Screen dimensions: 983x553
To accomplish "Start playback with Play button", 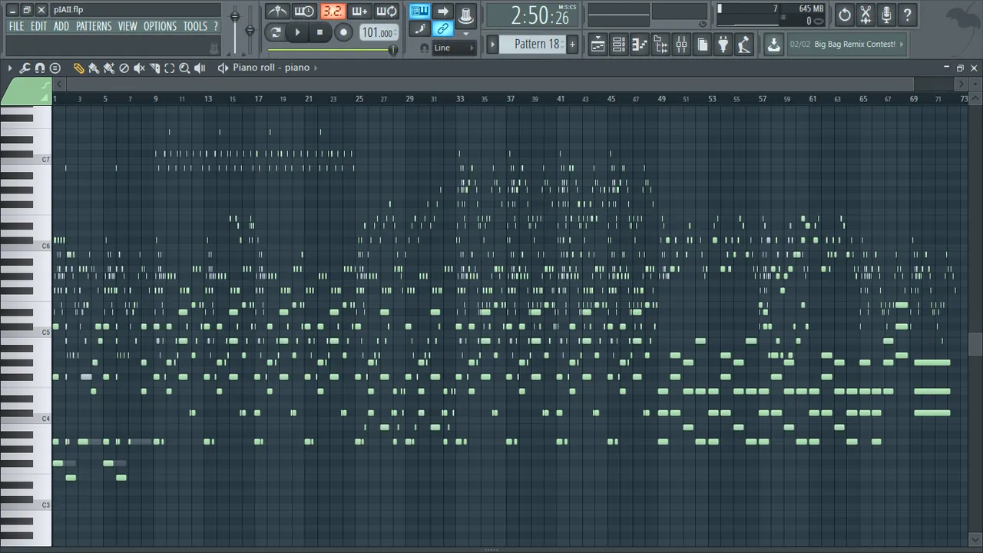I will point(298,32).
